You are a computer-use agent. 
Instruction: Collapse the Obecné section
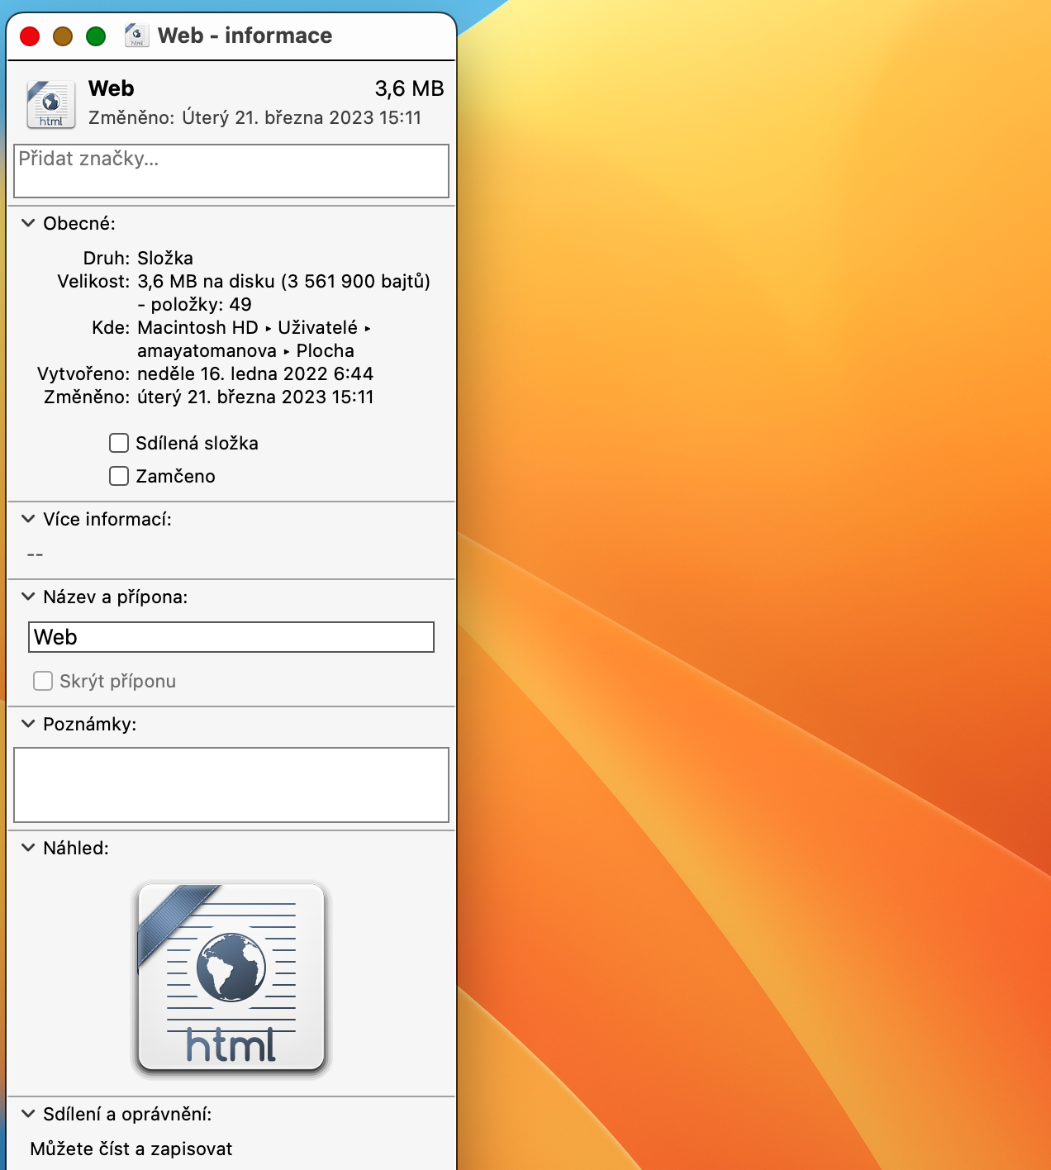[28, 223]
